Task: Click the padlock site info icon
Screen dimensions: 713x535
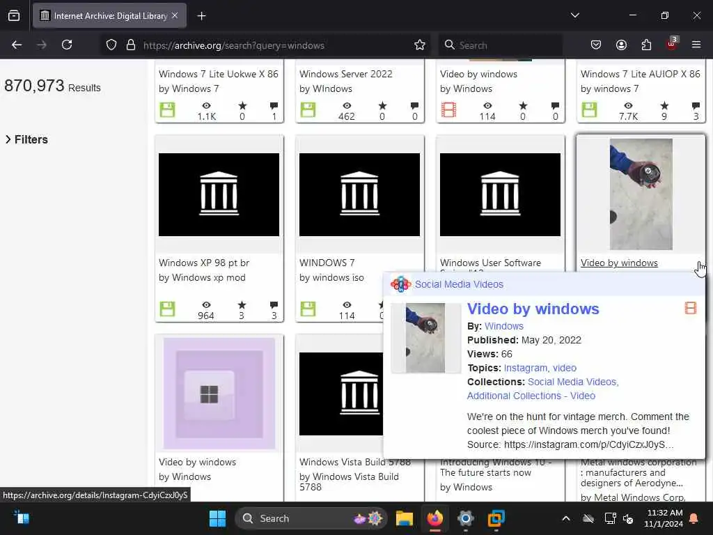Action: point(131,45)
